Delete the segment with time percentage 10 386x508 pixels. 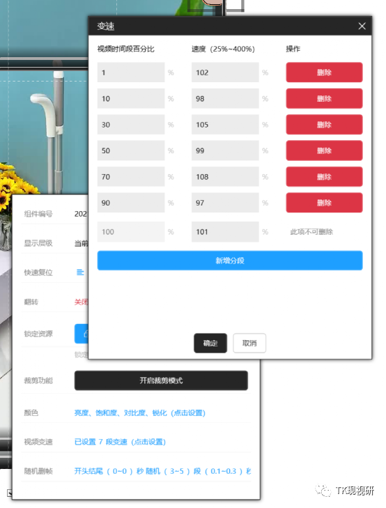(324, 98)
